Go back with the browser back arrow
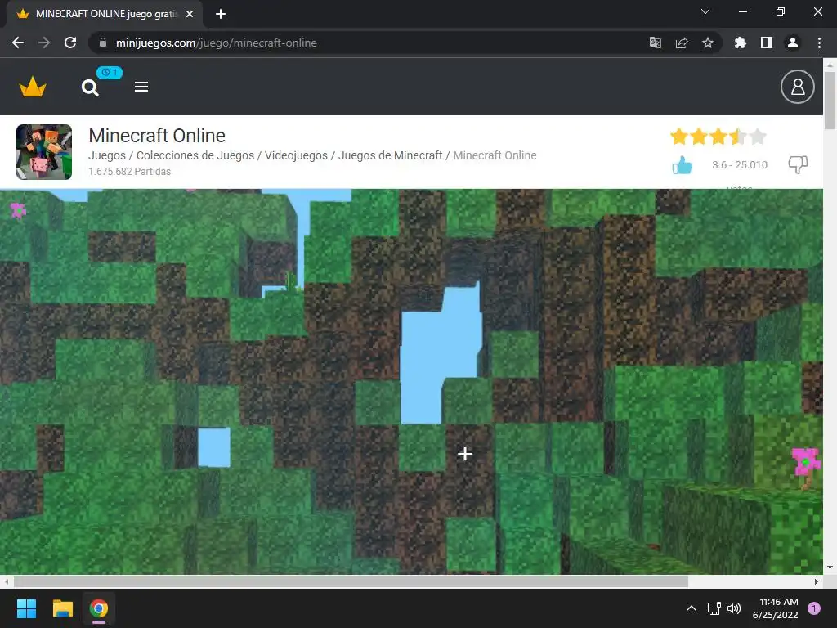Viewport: 837px width, 628px height. click(x=18, y=43)
